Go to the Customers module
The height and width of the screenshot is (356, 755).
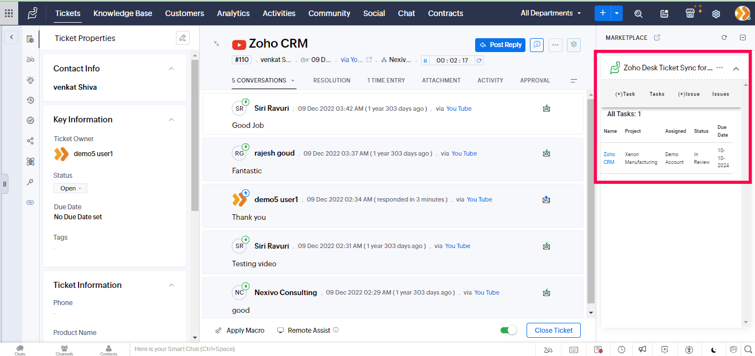coord(185,13)
